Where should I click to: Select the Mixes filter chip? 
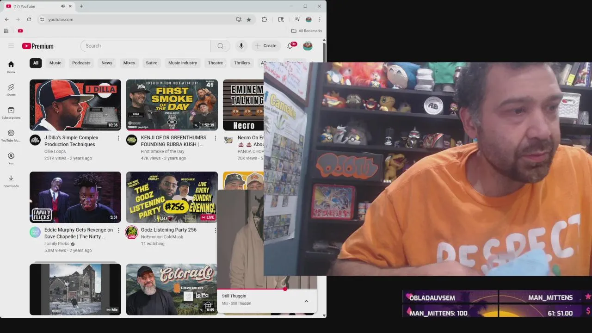[x=129, y=63]
